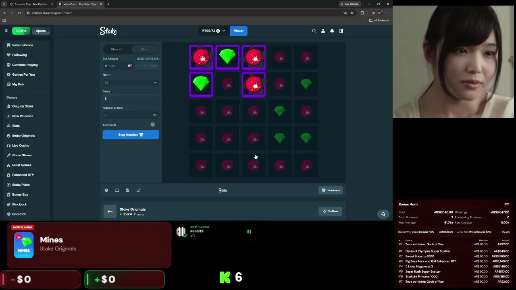
Task: Open the browser extensions puzzle icon
Action: click(x=362, y=13)
